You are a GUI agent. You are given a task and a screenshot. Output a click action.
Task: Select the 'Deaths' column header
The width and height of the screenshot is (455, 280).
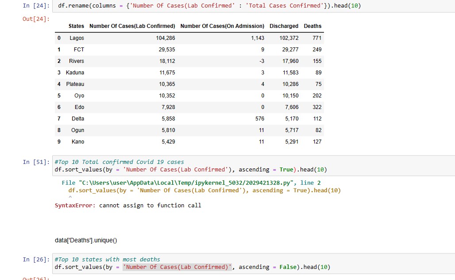click(x=312, y=26)
